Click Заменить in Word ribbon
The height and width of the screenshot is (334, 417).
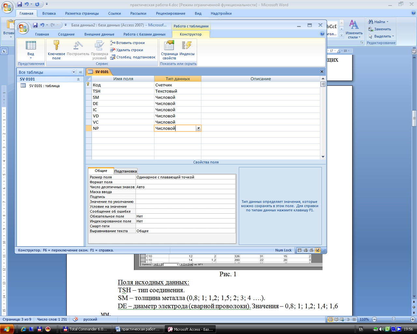380,29
